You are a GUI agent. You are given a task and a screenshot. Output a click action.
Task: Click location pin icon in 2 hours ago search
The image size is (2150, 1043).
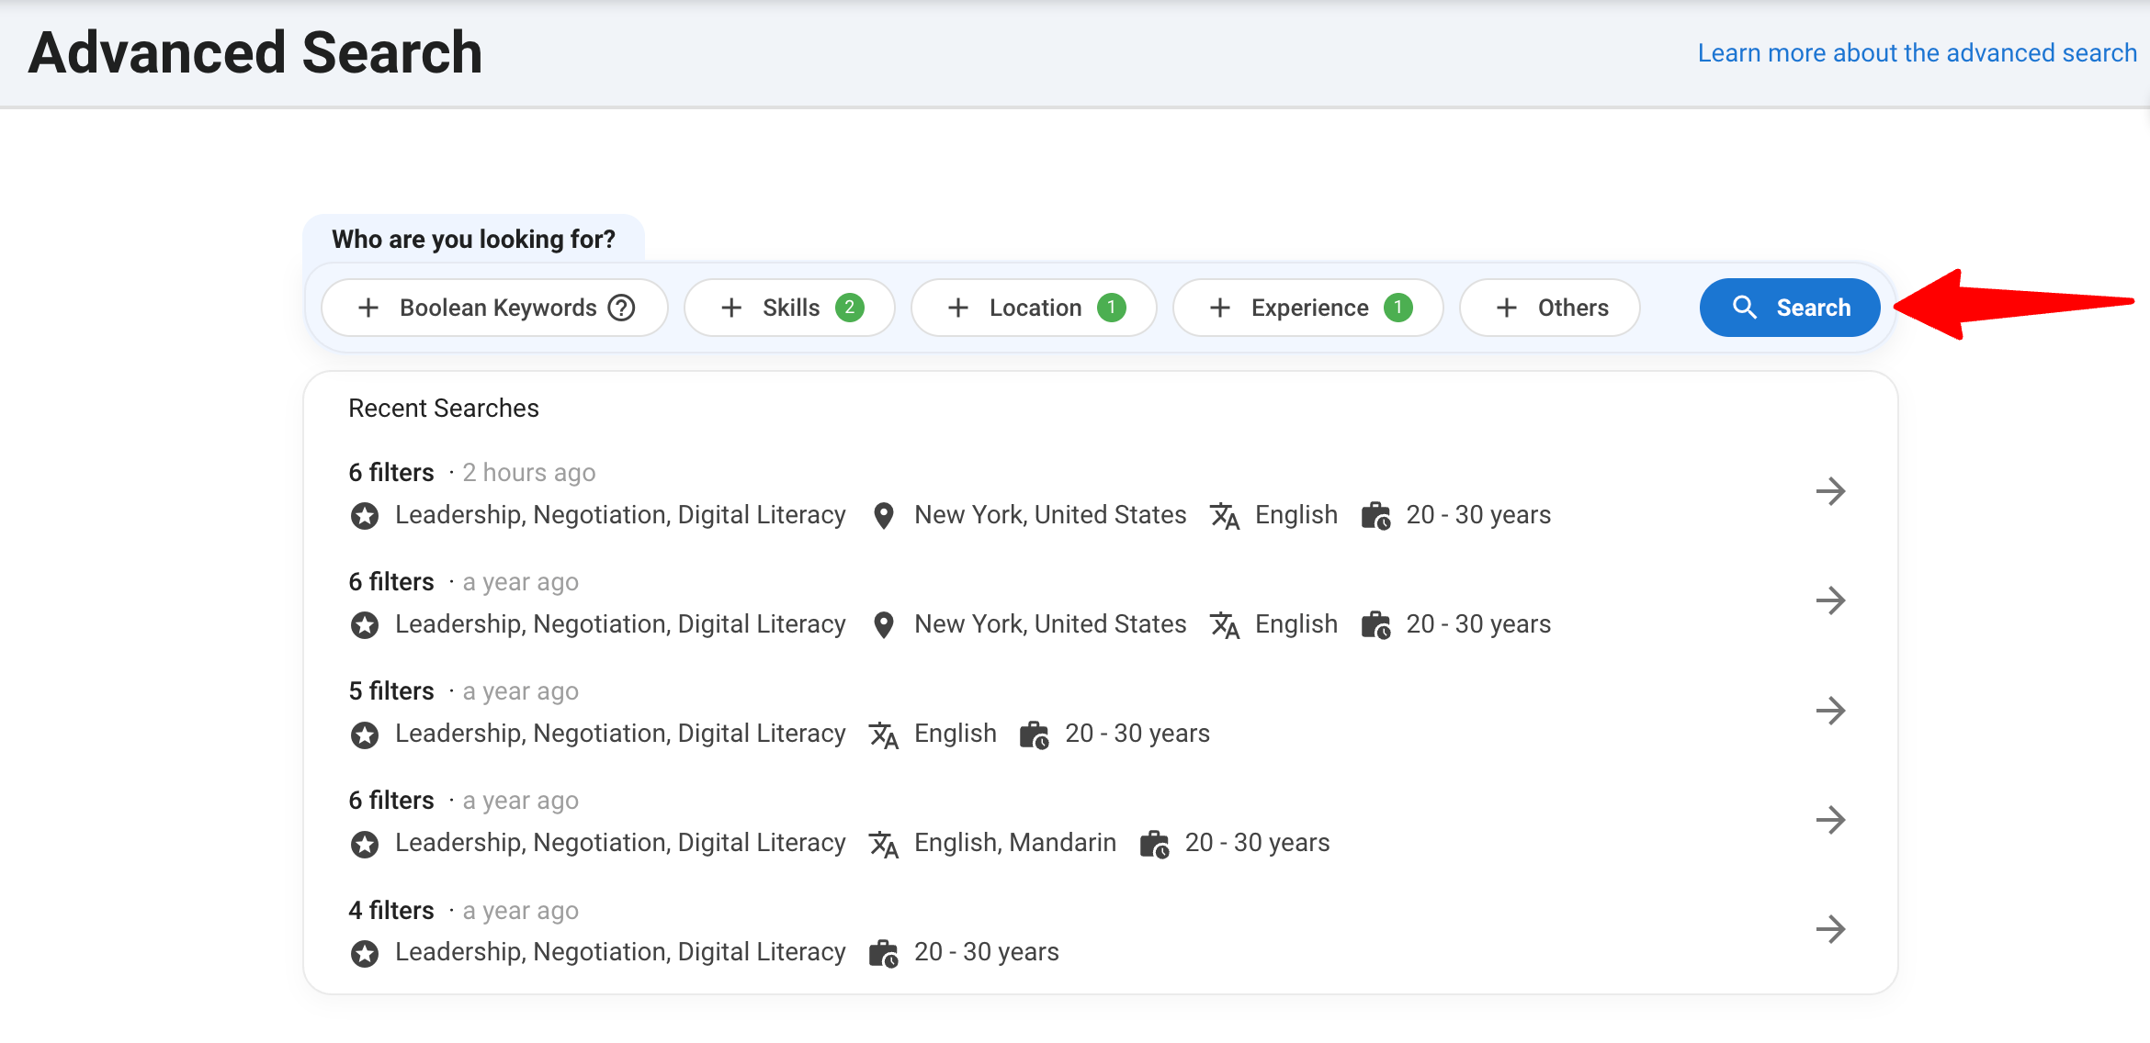884,516
